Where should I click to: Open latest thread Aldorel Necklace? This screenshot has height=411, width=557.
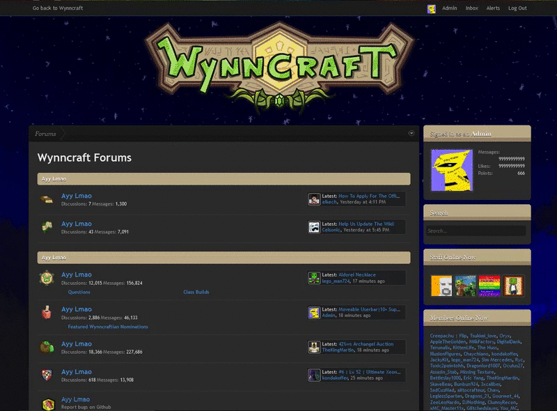[357, 275]
